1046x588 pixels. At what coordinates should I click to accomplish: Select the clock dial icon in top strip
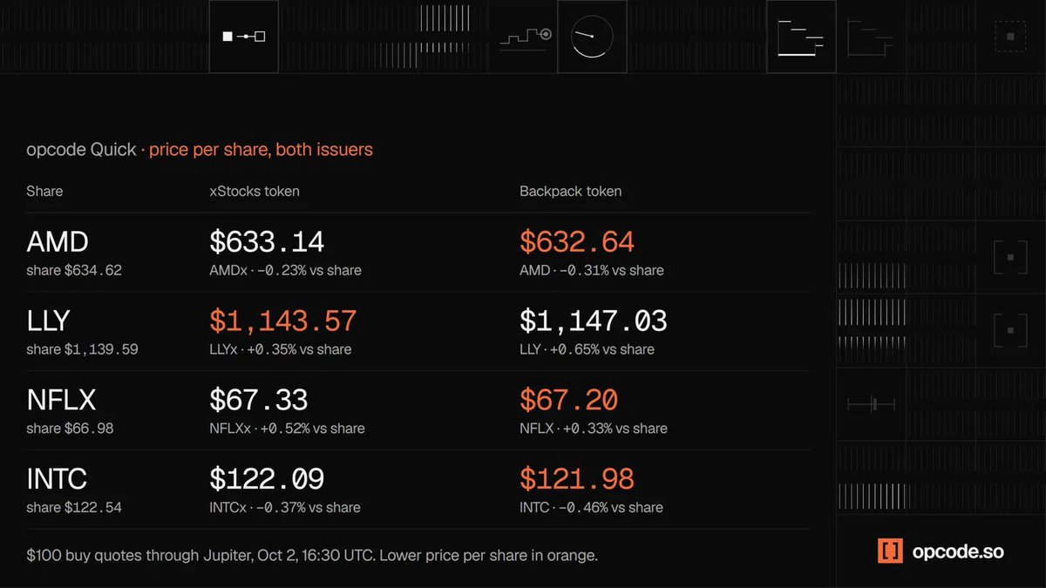coord(592,37)
